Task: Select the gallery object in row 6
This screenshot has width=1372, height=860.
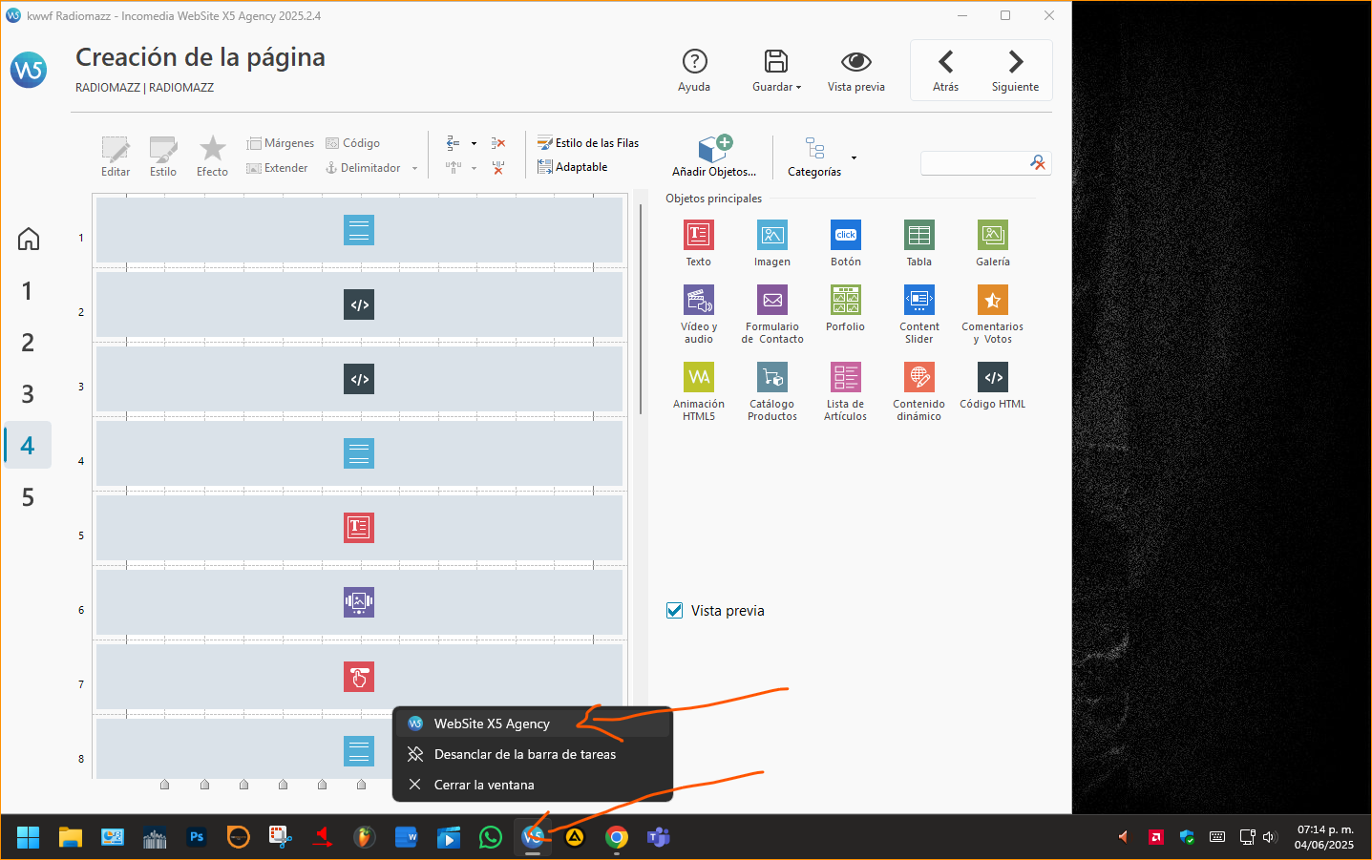Action: 359,602
